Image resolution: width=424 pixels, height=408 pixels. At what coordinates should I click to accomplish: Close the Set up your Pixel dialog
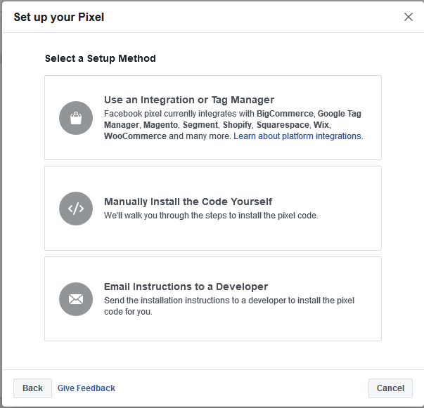409,17
